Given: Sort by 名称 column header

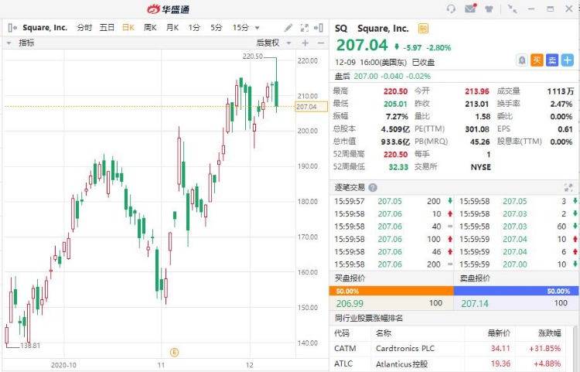Looking at the screenshot, I should pyautogui.click(x=384, y=333).
